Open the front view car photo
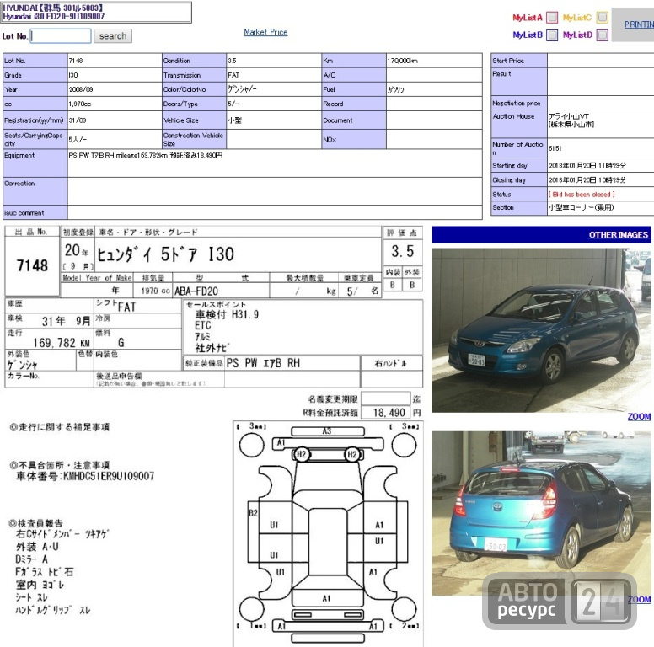Image resolution: width=654 pixels, height=647 pixels. [541, 330]
